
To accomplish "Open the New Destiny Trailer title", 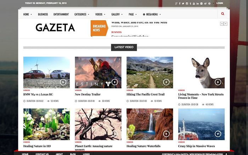I will [x=88, y=94].
